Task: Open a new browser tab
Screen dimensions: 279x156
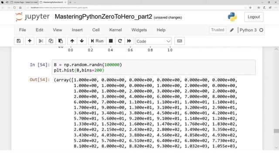Action: click(x=70, y=2)
